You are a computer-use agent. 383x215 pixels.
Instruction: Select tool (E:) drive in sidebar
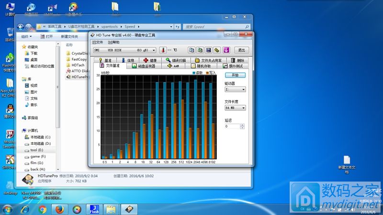34,150
